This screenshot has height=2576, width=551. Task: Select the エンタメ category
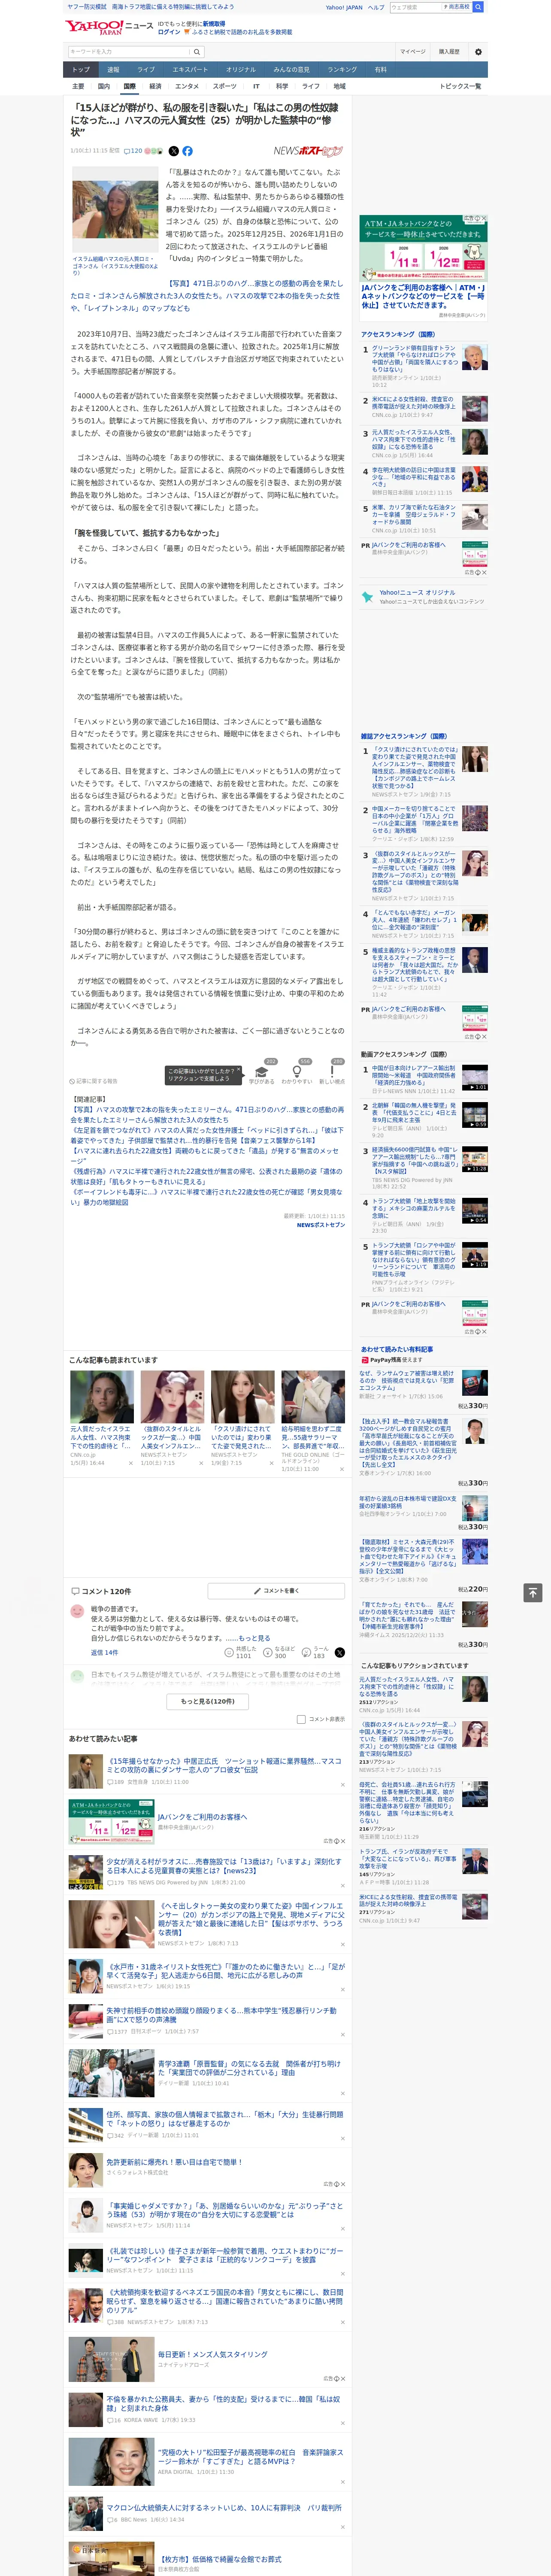coord(187,86)
